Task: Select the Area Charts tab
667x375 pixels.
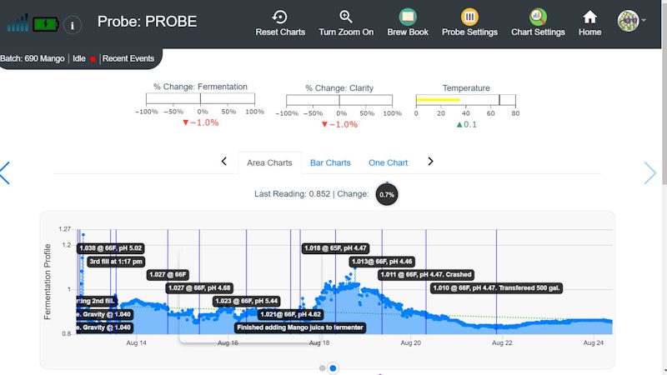Action: coord(269,162)
